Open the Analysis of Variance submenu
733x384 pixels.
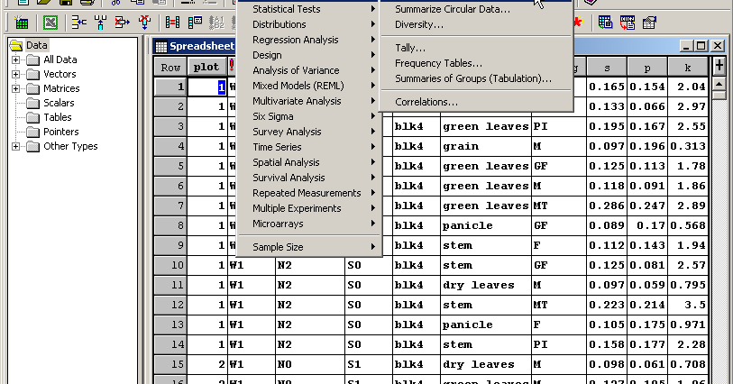coord(309,70)
